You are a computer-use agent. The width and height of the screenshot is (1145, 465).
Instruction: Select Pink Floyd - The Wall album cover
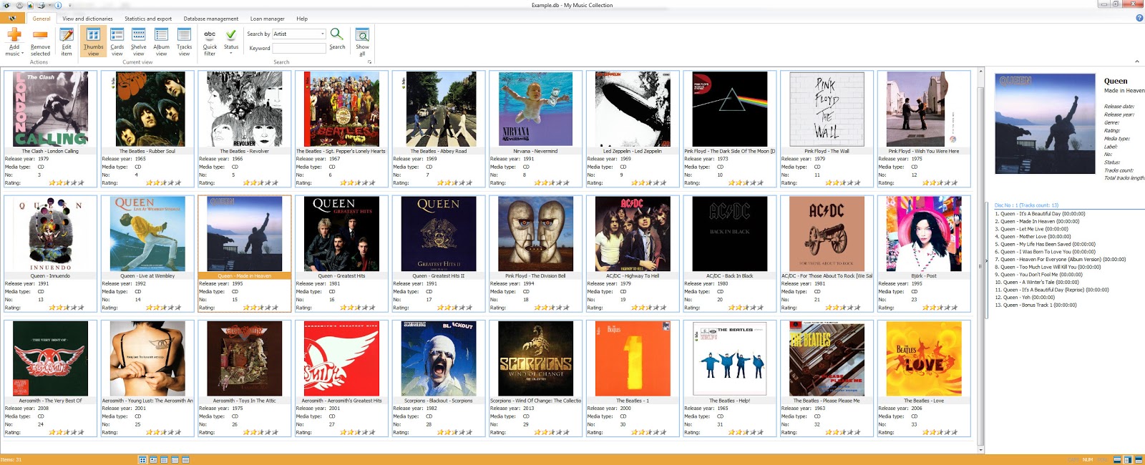pos(827,109)
